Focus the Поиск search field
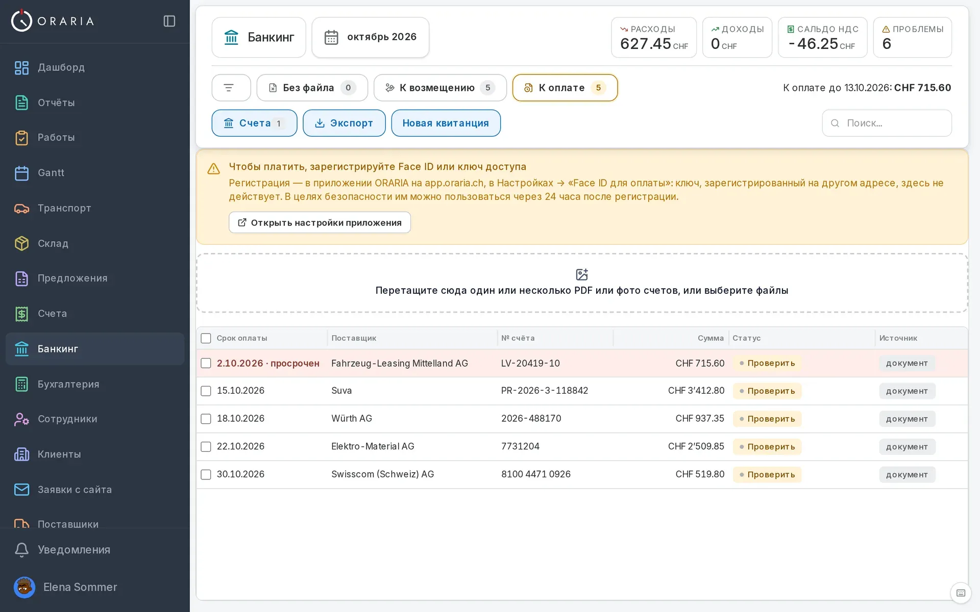This screenshot has width=980, height=612. (x=887, y=123)
